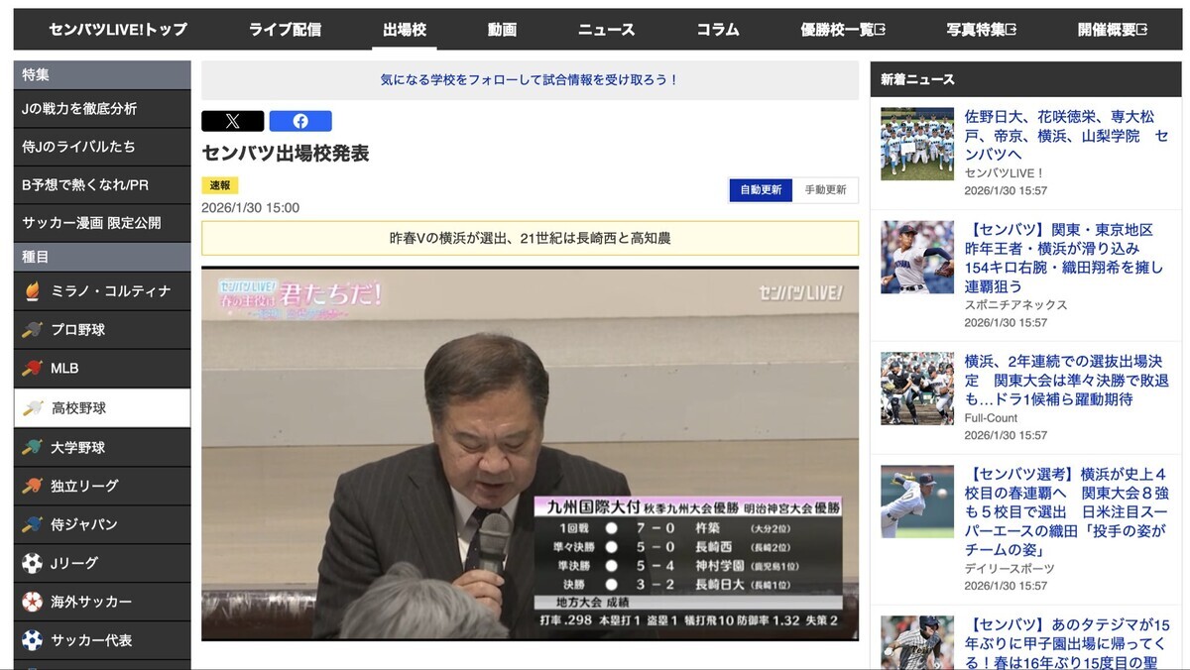
Task: Open team lineup photo thumbnail for 佐野日大 news
Action: (917, 144)
